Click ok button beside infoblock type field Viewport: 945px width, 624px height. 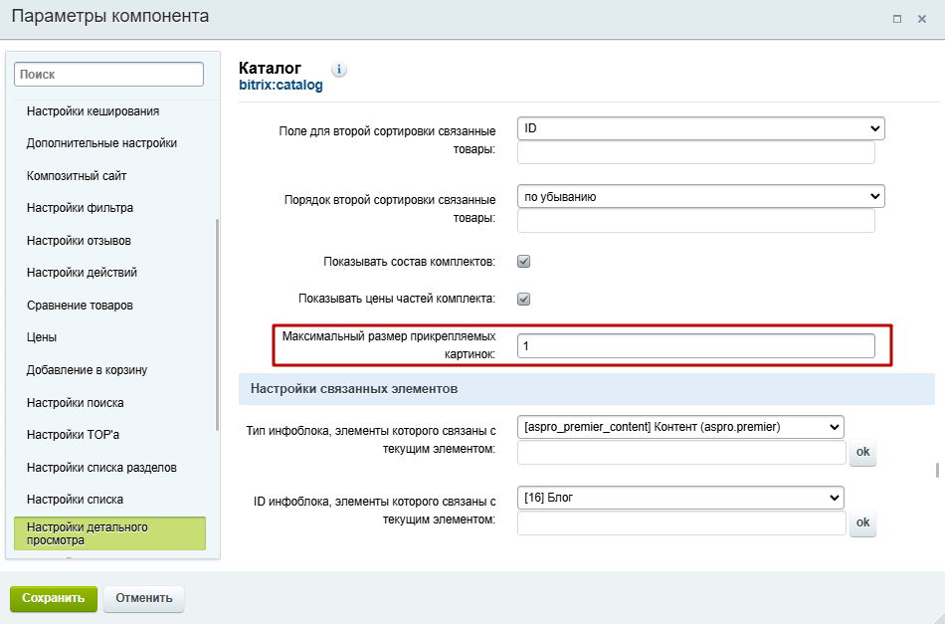click(x=862, y=452)
